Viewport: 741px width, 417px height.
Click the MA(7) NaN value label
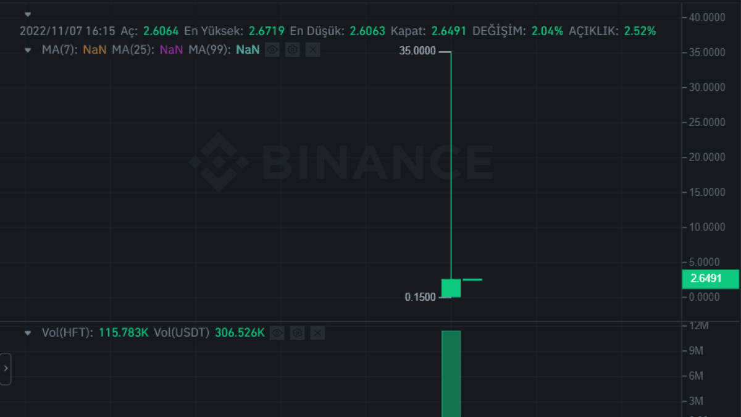(94, 50)
